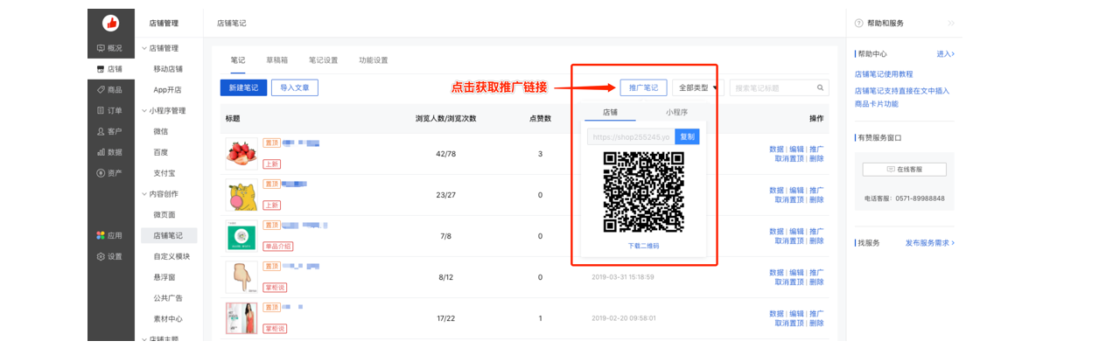
Task: Click the search magnifier icon in note search
Action: pos(821,87)
